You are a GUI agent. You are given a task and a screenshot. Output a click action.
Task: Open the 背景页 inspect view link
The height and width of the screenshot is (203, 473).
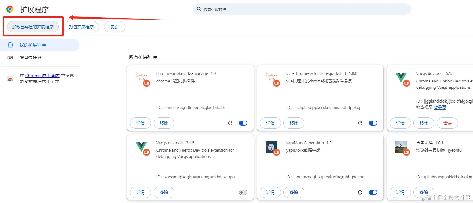[440, 107]
